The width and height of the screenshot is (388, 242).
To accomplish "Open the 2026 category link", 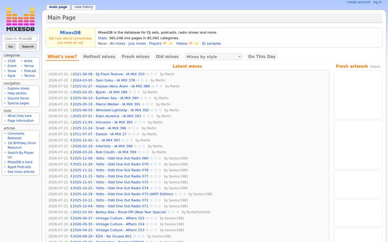I will (11, 61).
